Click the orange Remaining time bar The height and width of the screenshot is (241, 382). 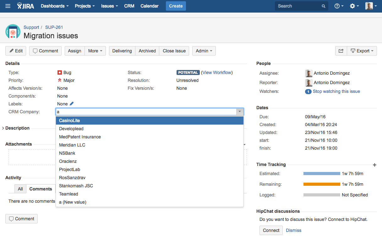tap(322, 184)
